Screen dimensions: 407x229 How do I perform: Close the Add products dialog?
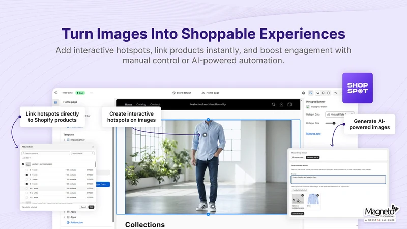click(x=93, y=147)
